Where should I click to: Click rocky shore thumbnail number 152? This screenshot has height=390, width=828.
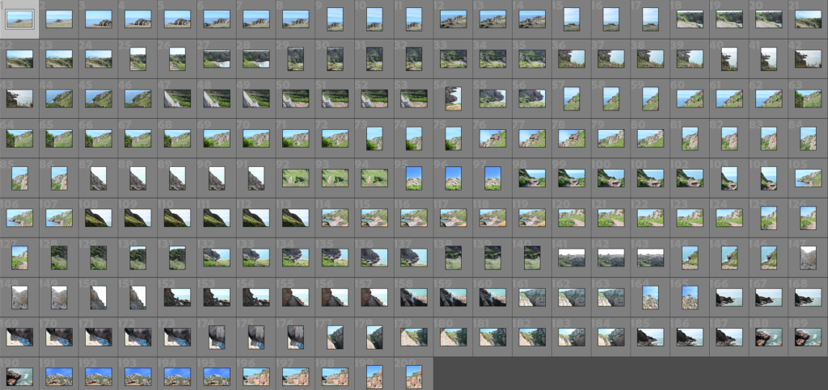pyautogui.click(x=177, y=296)
